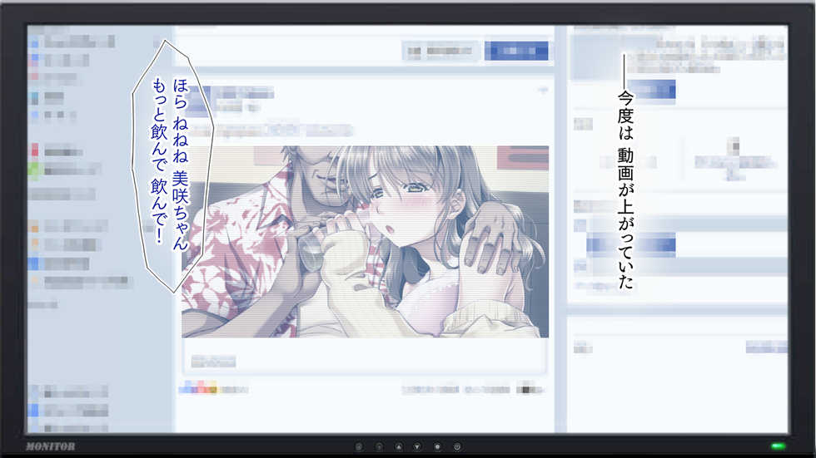Click the green power indicator light
Screen dimensions: 816x458
[778, 446]
